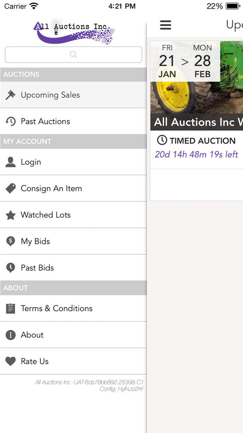Click the All Auctions Inc logo
Screen dimensions: 243x433
(74, 31)
